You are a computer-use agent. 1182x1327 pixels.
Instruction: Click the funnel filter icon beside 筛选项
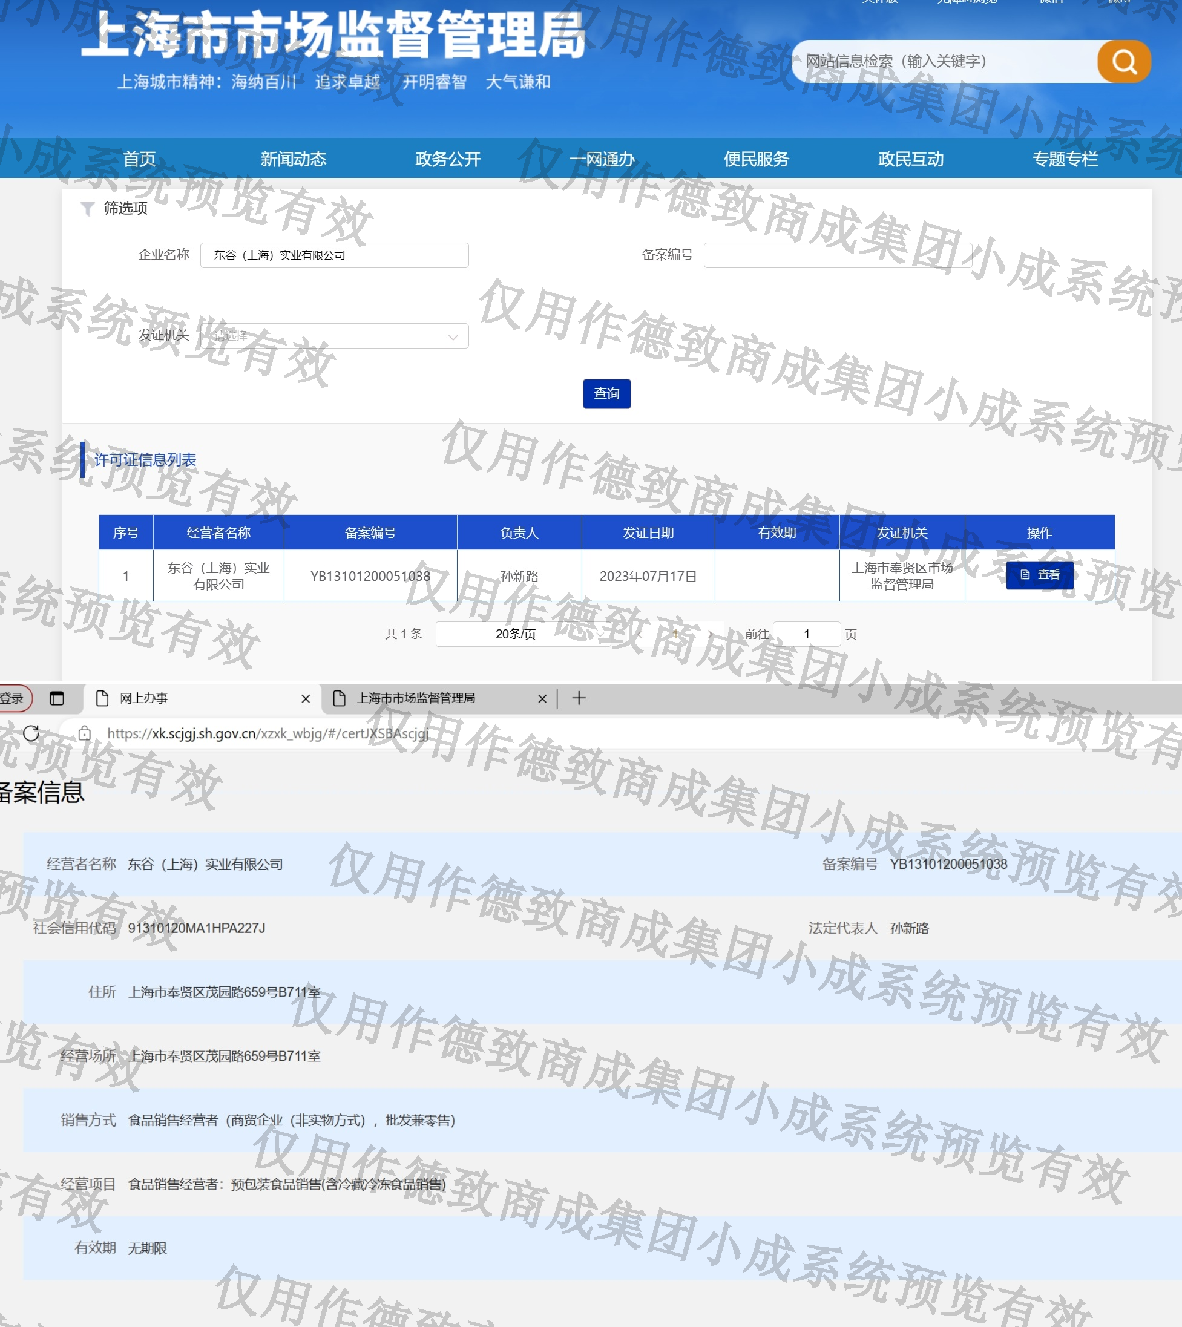[87, 208]
